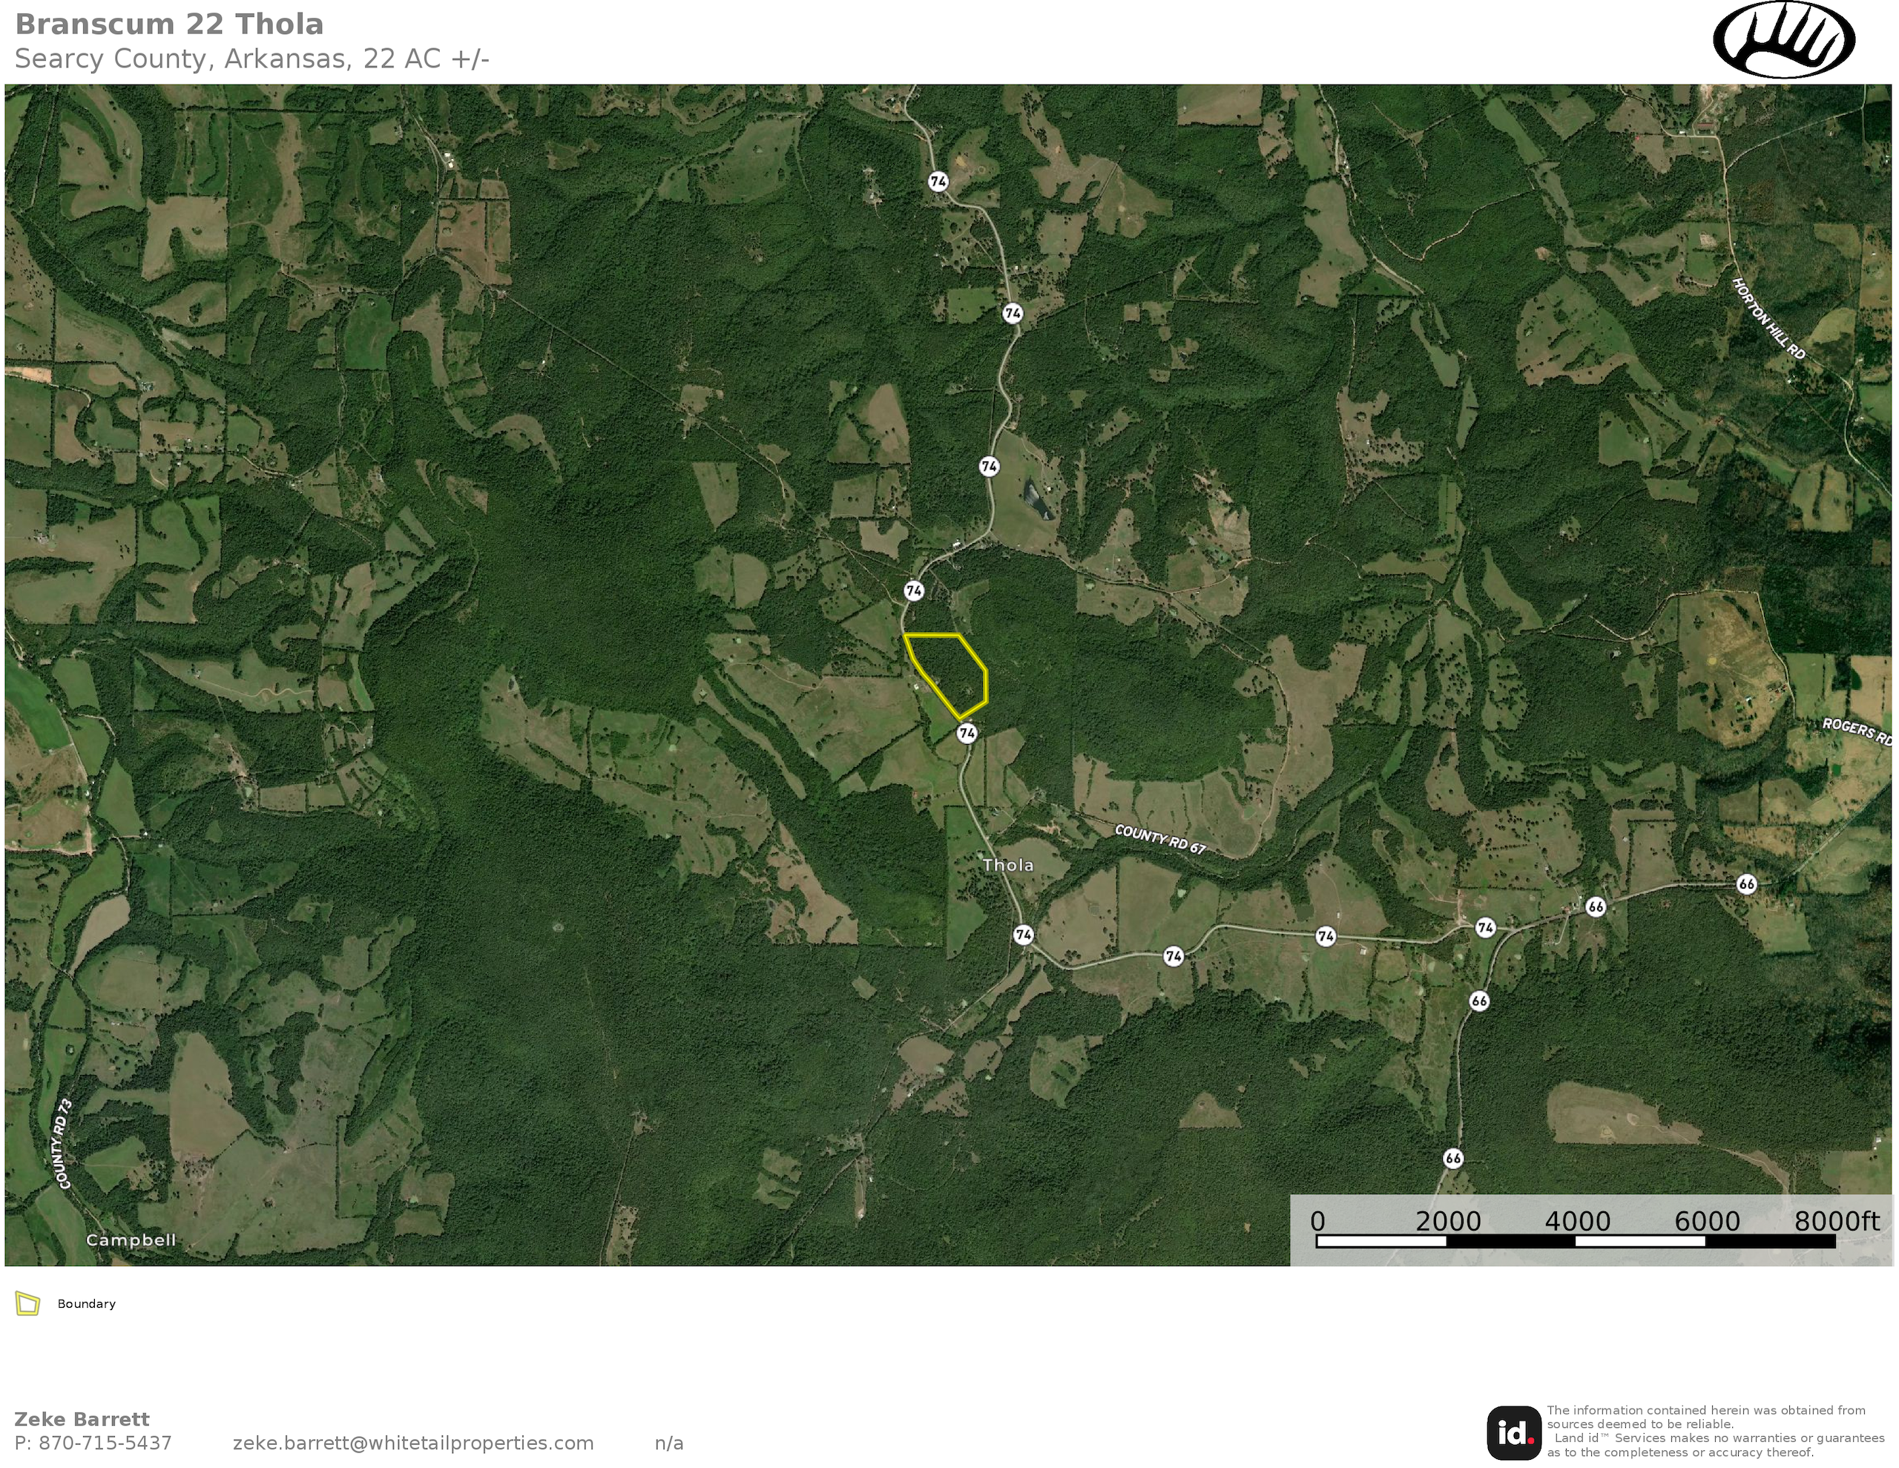The width and height of the screenshot is (1899, 1468).
Task: Click the Whitetail Properties antler logo
Action: coord(1783,40)
